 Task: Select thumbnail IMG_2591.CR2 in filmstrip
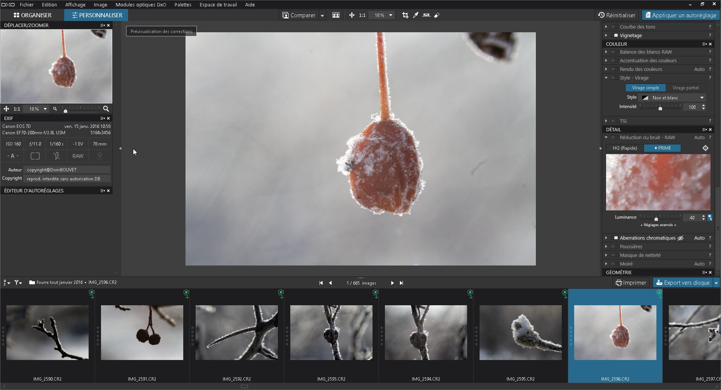tap(142, 333)
